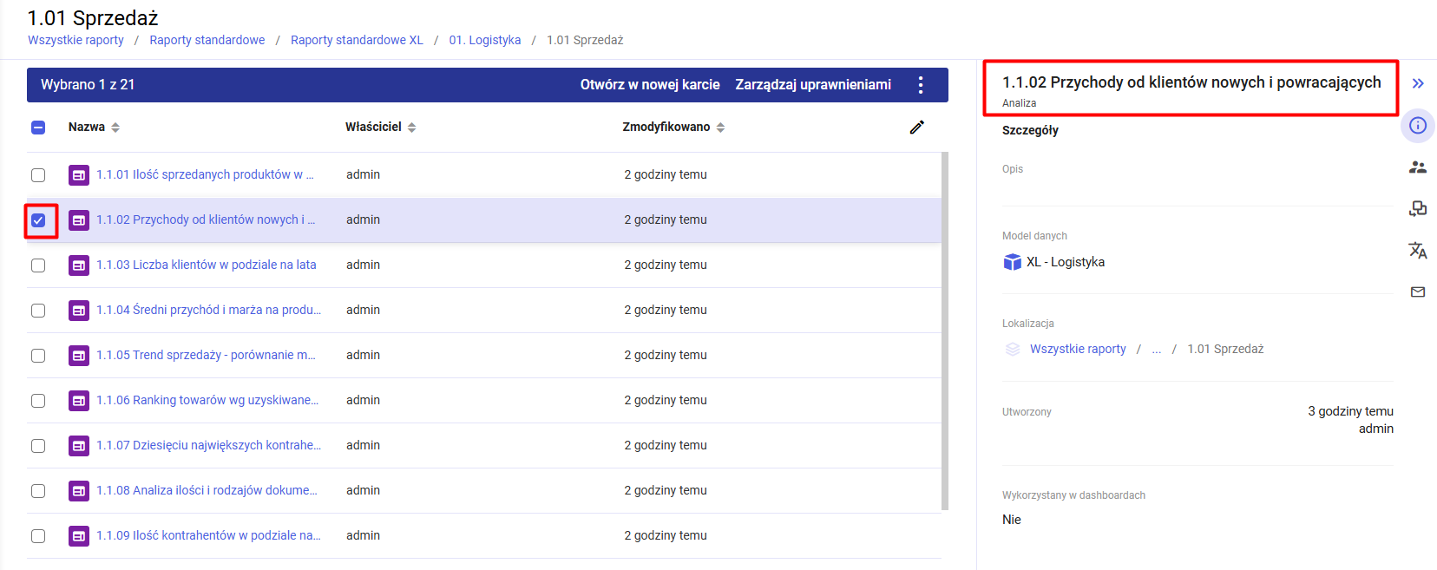Click report icon for 1.1.04 row
This screenshot has height=570, width=1437.
(79, 311)
